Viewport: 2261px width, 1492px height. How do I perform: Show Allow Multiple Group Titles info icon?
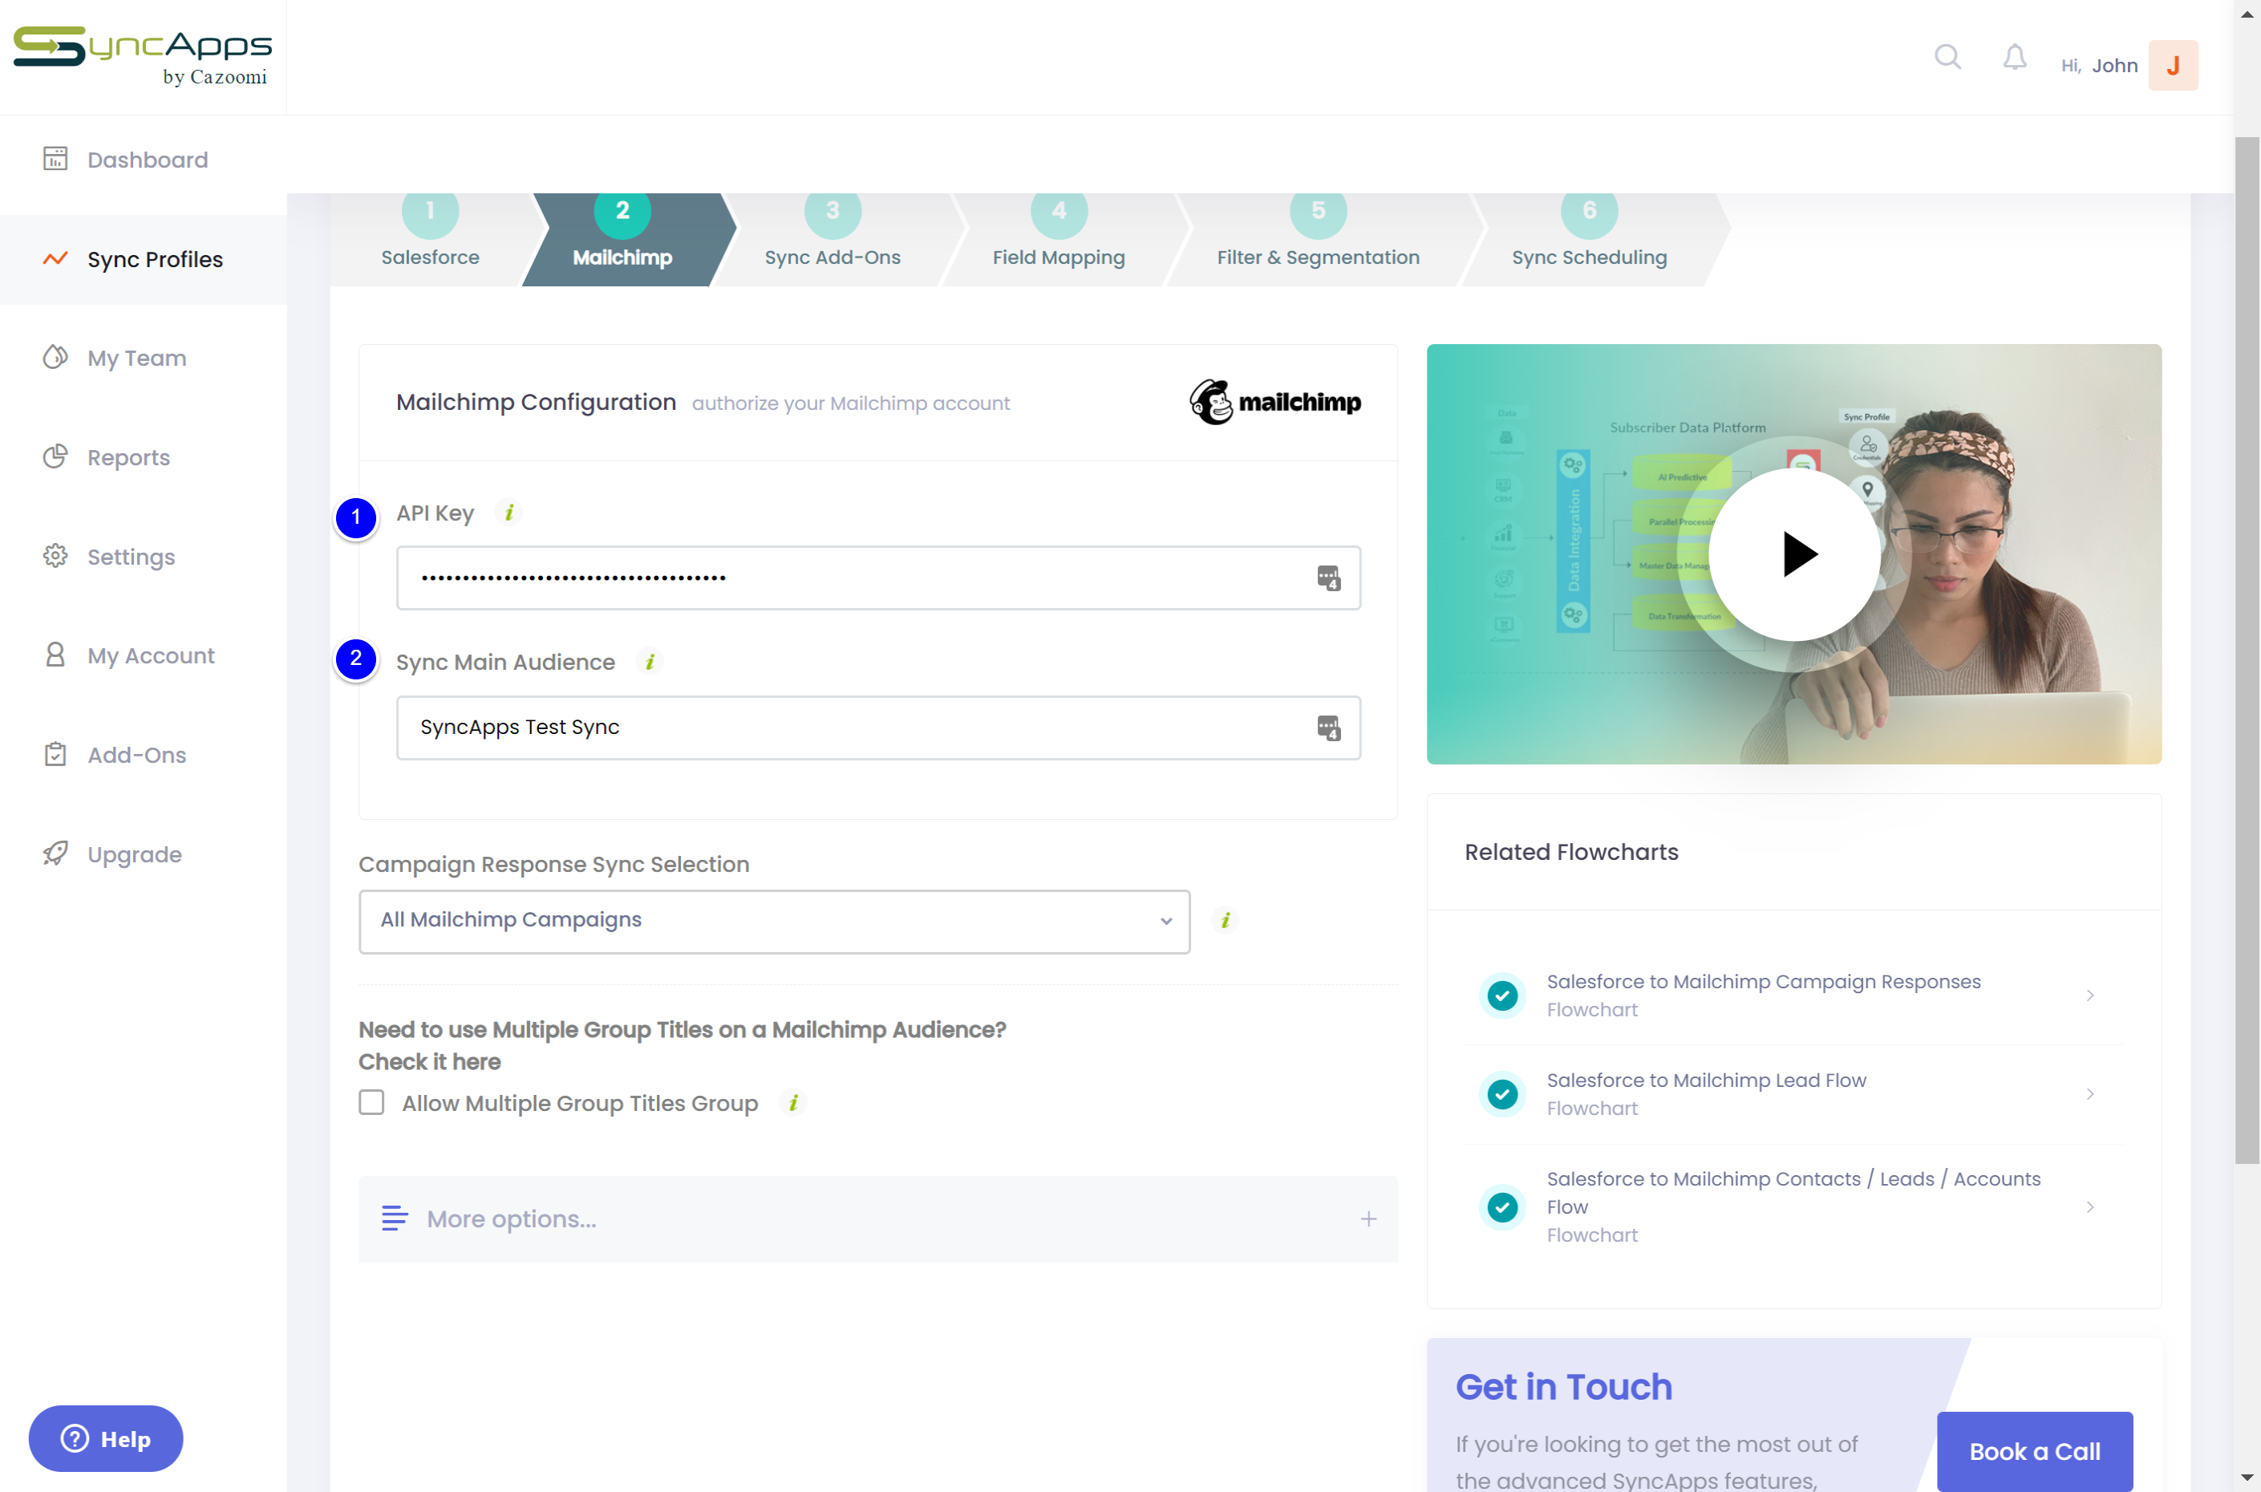(793, 1103)
